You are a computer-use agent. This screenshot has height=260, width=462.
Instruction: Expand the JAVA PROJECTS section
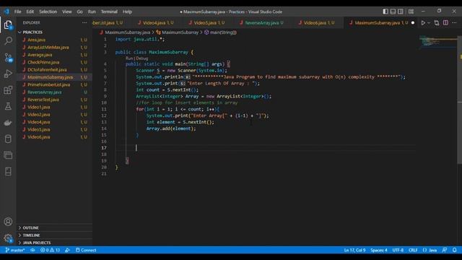tap(37, 243)
